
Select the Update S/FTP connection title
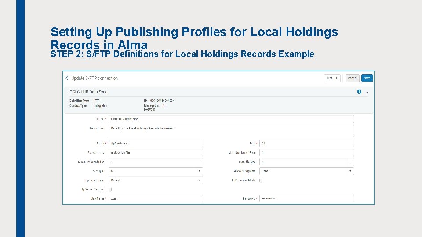pos(95,78)
